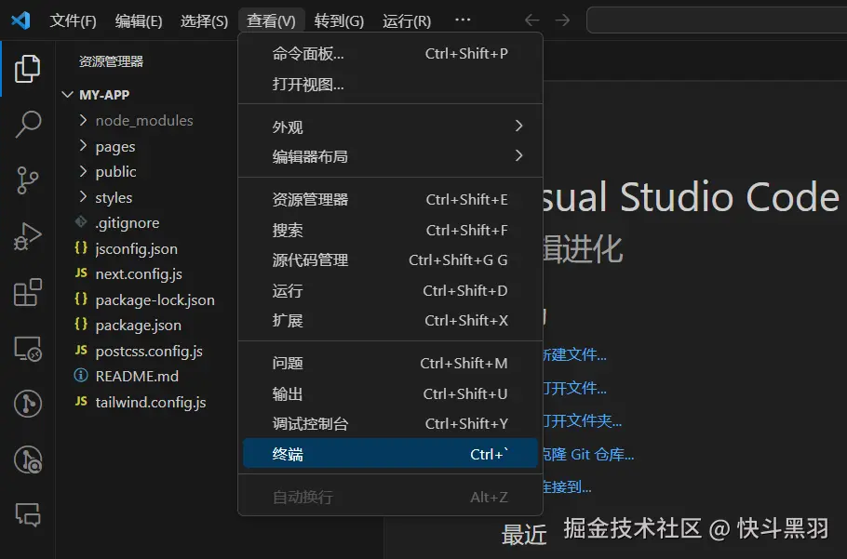Expand the node_modules folder

pos(83,120)
